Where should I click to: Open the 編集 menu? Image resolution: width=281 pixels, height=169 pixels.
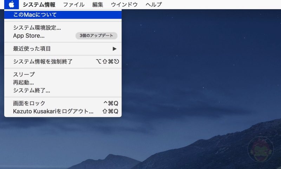pyautogui.click(x=98, y=5)
